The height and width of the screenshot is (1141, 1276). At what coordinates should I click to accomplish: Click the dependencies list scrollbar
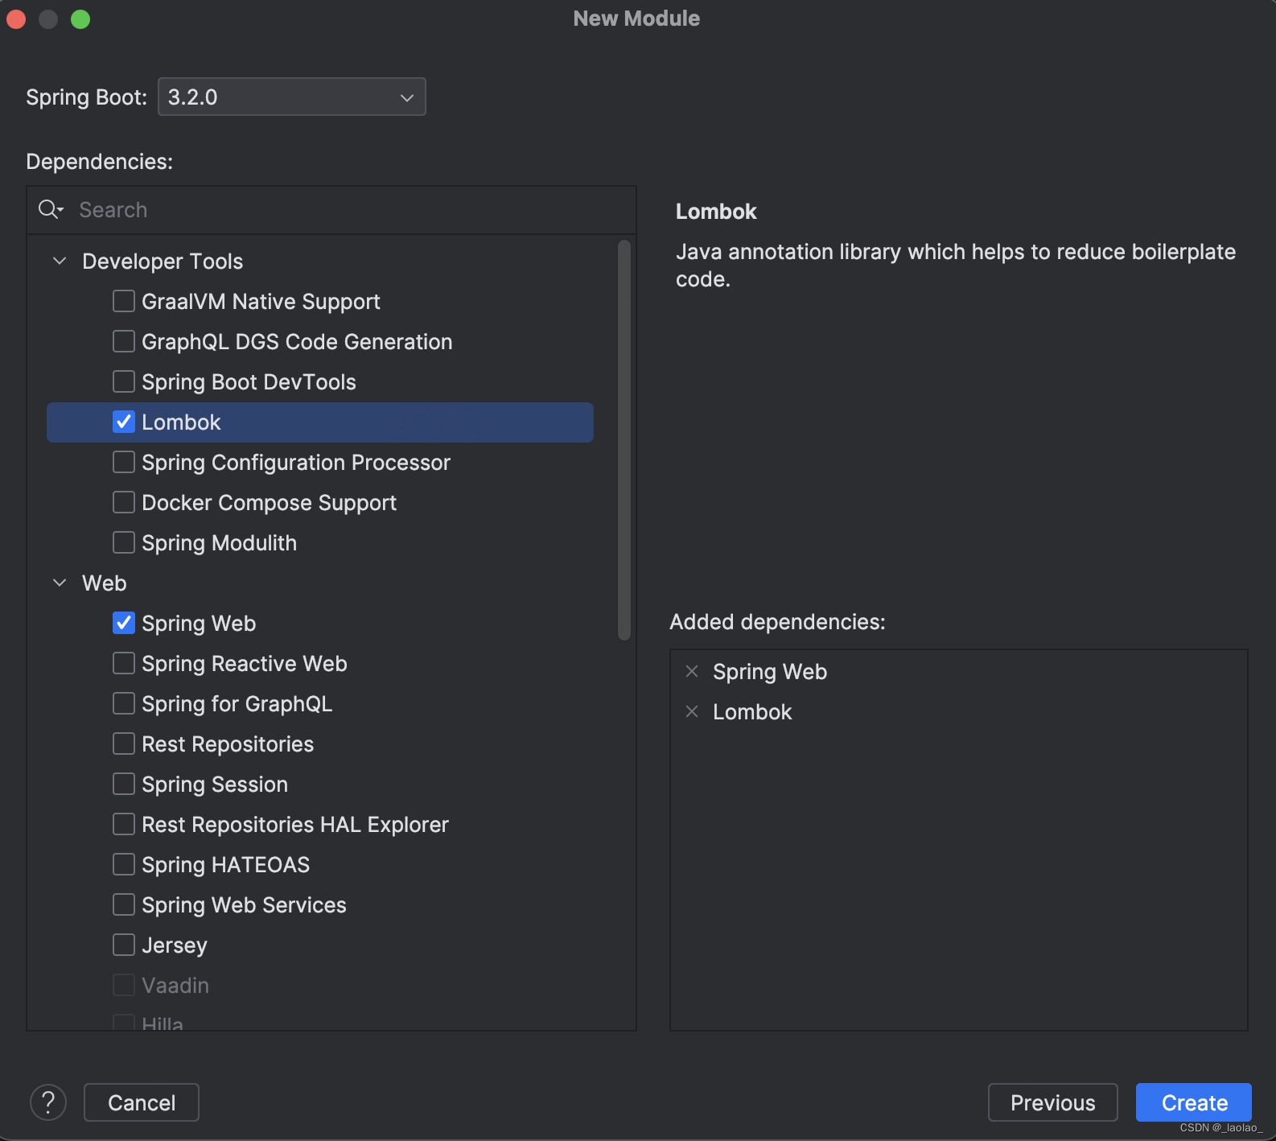point(624,439)
